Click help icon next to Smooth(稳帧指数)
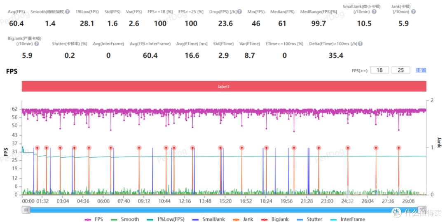Image resolution: width=445 pixels, height=222 pixels. pos(68,12)
